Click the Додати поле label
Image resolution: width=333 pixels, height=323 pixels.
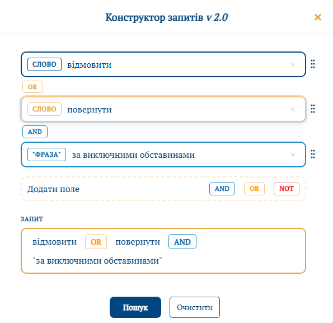[x=53, y=189]
